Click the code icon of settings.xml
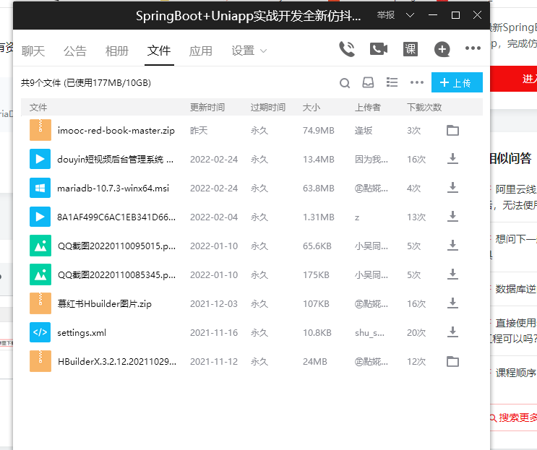537x450 pixels. coord(40,332)
